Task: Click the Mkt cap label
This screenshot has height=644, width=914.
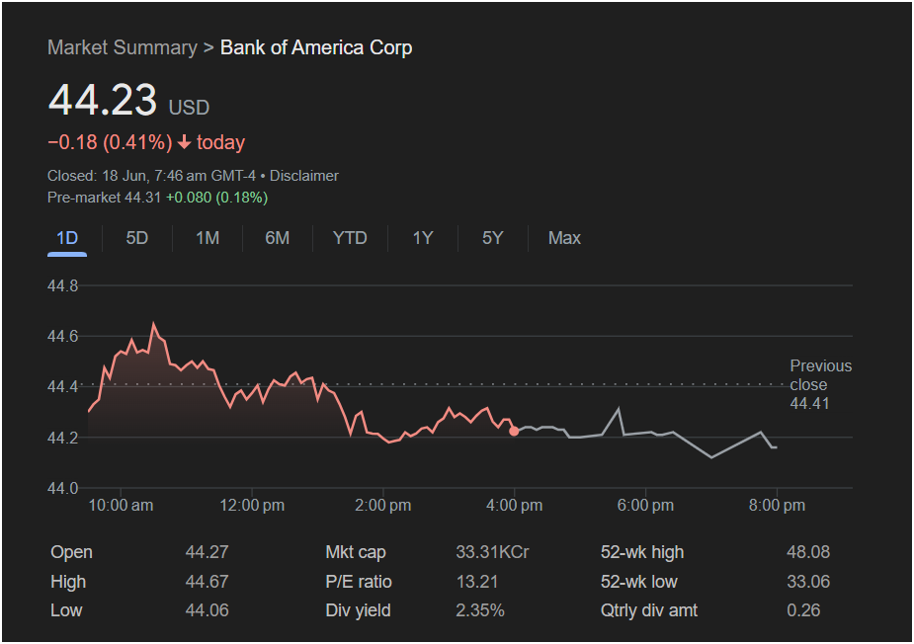Action: point(356,552)
